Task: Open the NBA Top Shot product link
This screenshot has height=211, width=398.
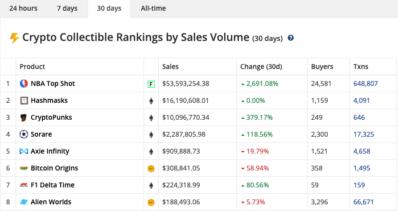Action: coord(53,84)
